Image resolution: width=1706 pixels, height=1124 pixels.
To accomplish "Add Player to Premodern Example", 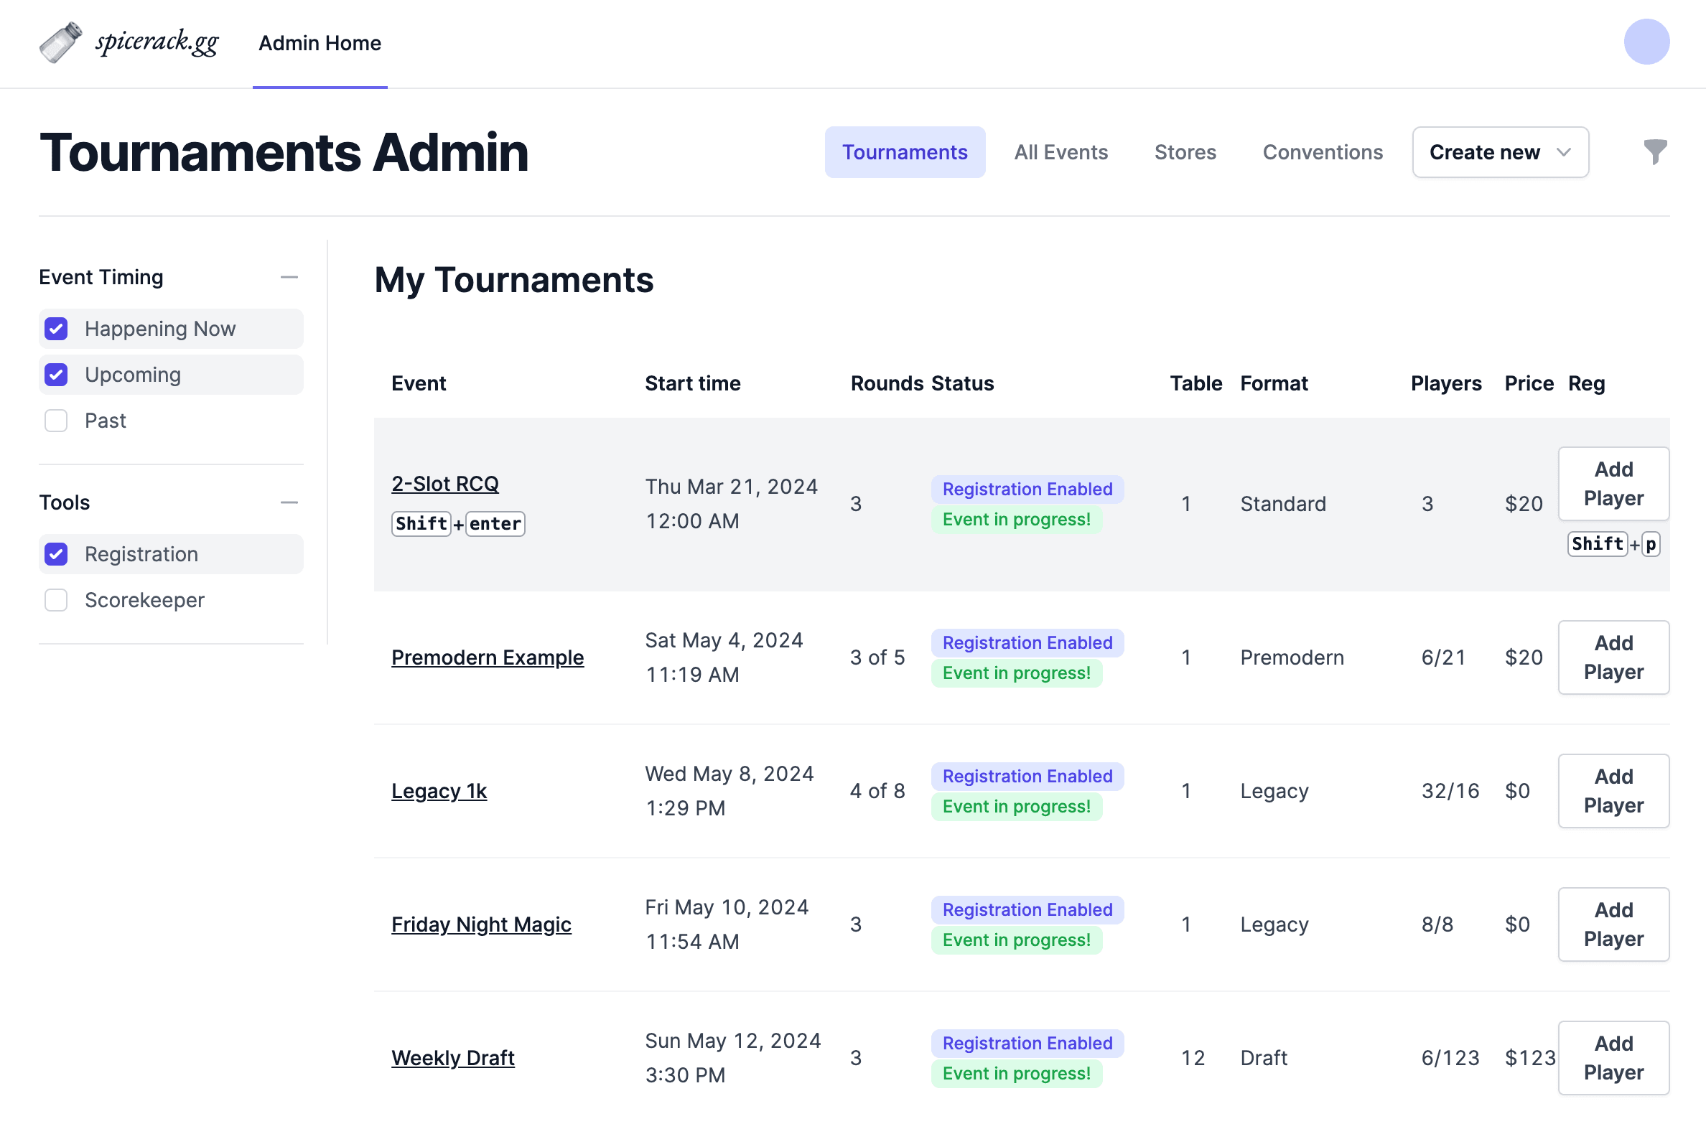I will coord(1613,657).
